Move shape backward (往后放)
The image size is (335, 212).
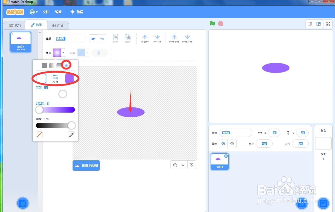pos(157,39)
